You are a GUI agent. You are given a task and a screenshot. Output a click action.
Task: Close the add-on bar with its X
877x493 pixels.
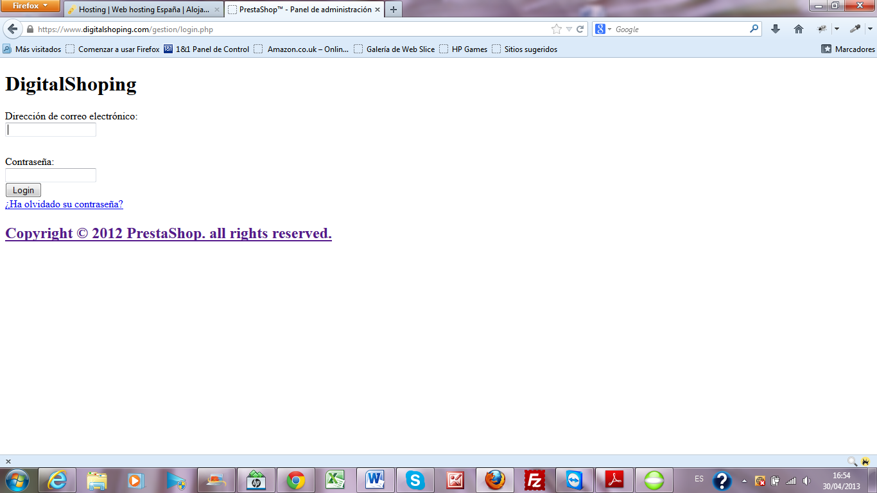click(x=8, y=461)
